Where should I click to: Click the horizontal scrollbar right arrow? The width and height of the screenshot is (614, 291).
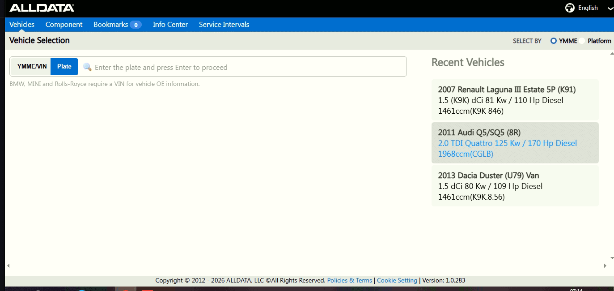605,266
